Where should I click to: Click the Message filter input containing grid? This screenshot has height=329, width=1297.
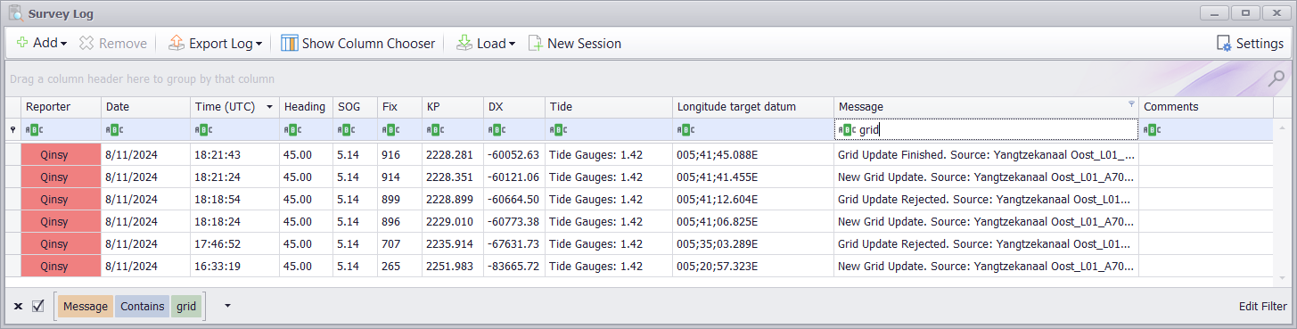tap(986, 129)
